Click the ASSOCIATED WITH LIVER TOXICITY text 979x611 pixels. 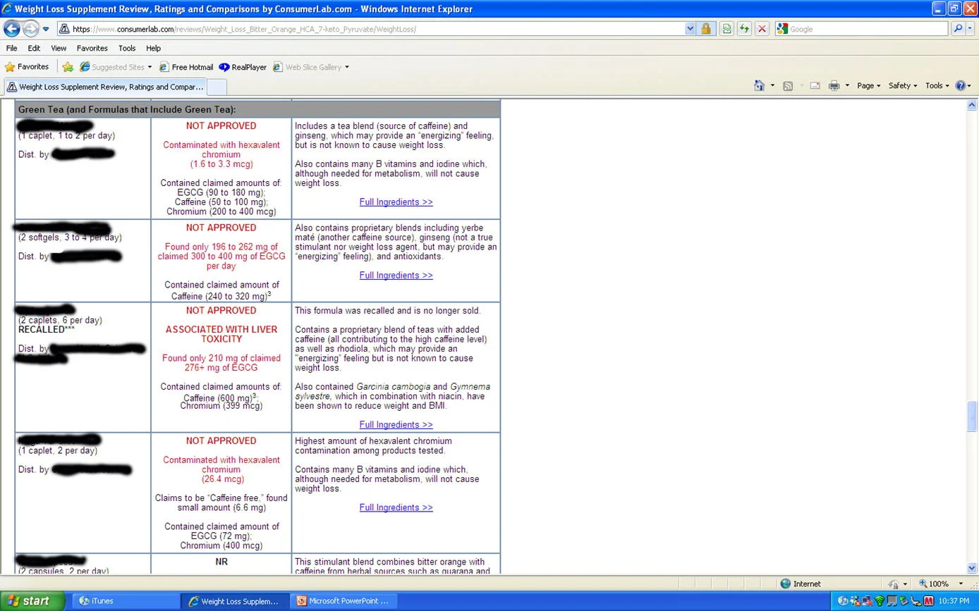tap(221, 334)
